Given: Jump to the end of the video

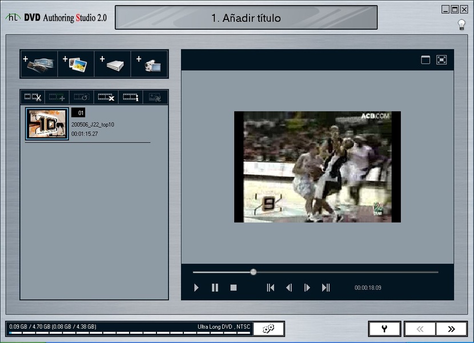Looking at the screenshot, I should tap(326, 288).
